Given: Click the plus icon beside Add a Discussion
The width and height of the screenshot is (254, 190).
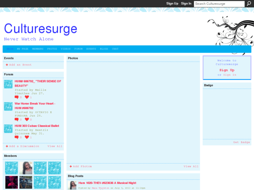Looking at the screenshot, I should (x=7, y=146).
